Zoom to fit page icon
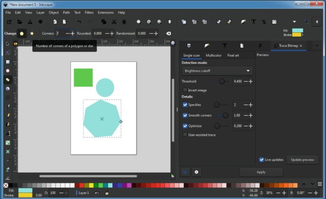Viewport: 326px width, 199px height. 159,21
